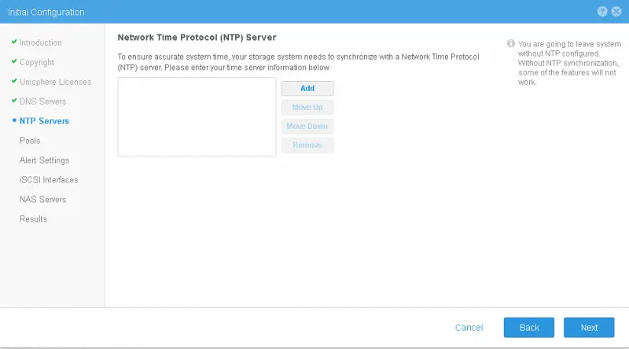
Task: Open the help icon in title bar
Action: 602,12
